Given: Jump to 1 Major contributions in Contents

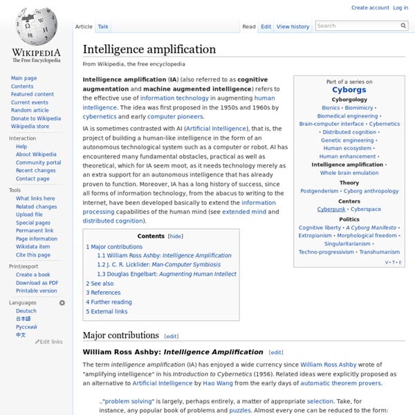Looking at the screenshot, I should pyautogui.click(x=114, y=247).
